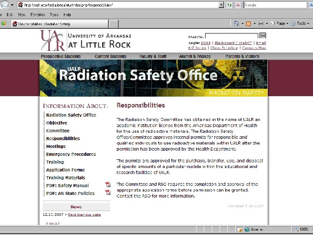Click the red stop loading icon

tap(238, 5)
